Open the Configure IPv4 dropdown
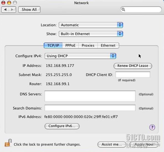This screenshot has width=164, height=152. pyautogui.click(x=80, y=56)
